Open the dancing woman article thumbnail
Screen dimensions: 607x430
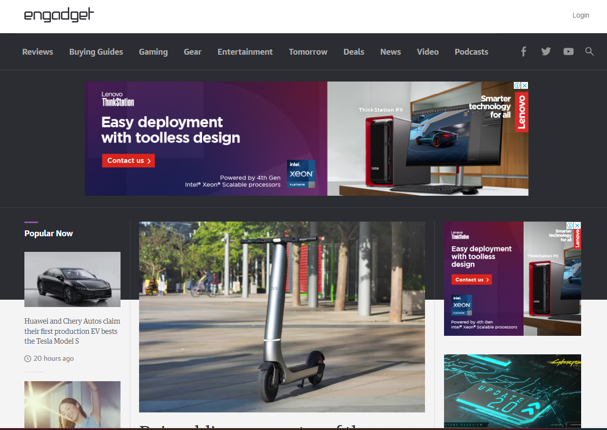click(72, 405)
